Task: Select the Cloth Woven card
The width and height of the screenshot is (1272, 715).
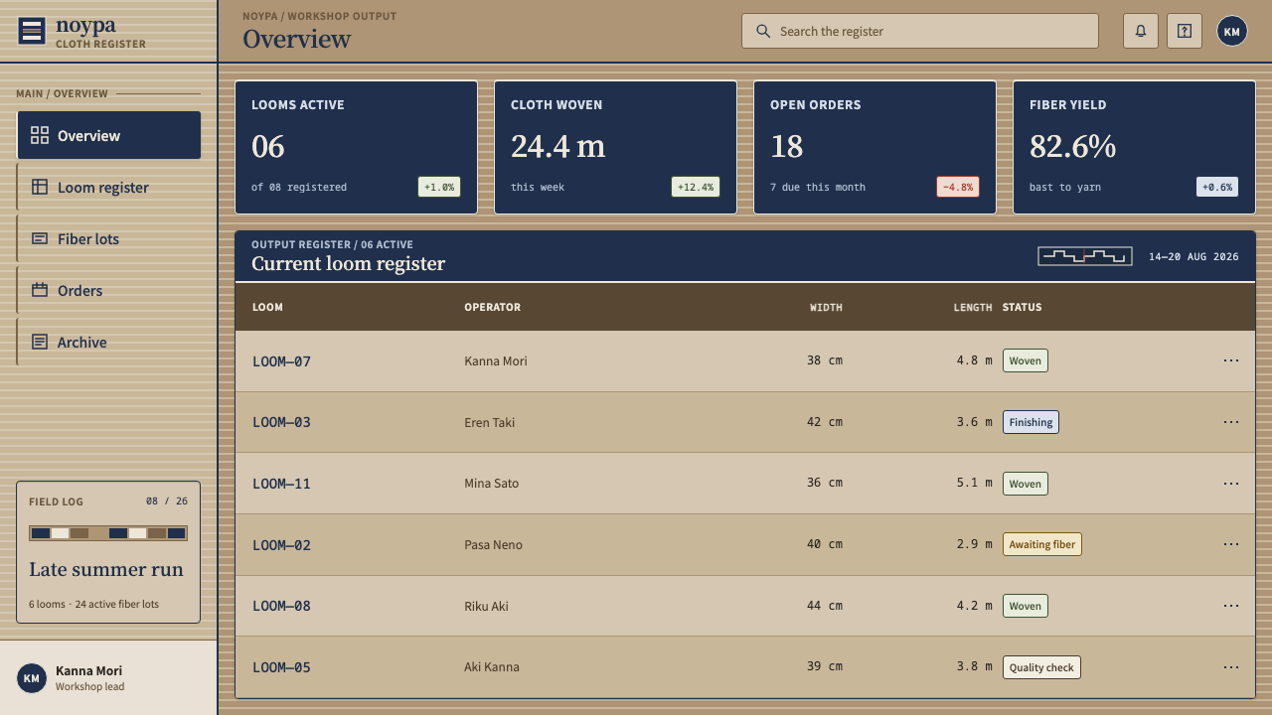Action: point(615,147)
